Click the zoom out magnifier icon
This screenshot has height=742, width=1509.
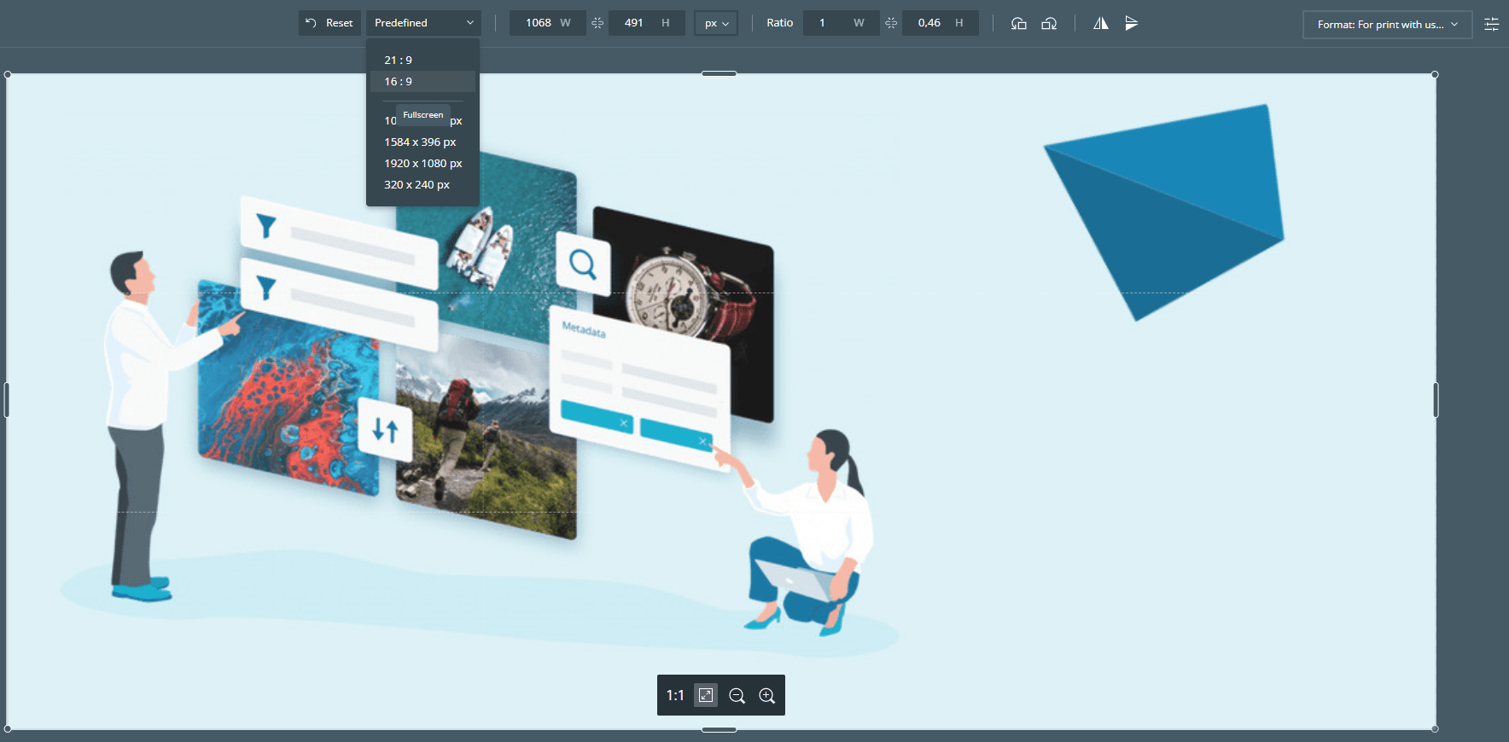pos(737,696)
